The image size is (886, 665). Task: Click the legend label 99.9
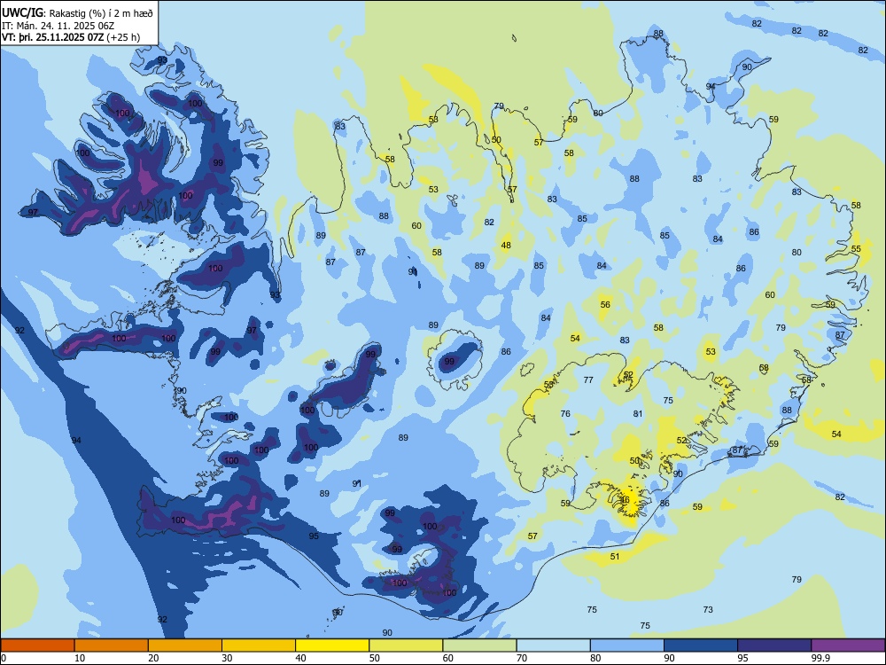point(820,658)
